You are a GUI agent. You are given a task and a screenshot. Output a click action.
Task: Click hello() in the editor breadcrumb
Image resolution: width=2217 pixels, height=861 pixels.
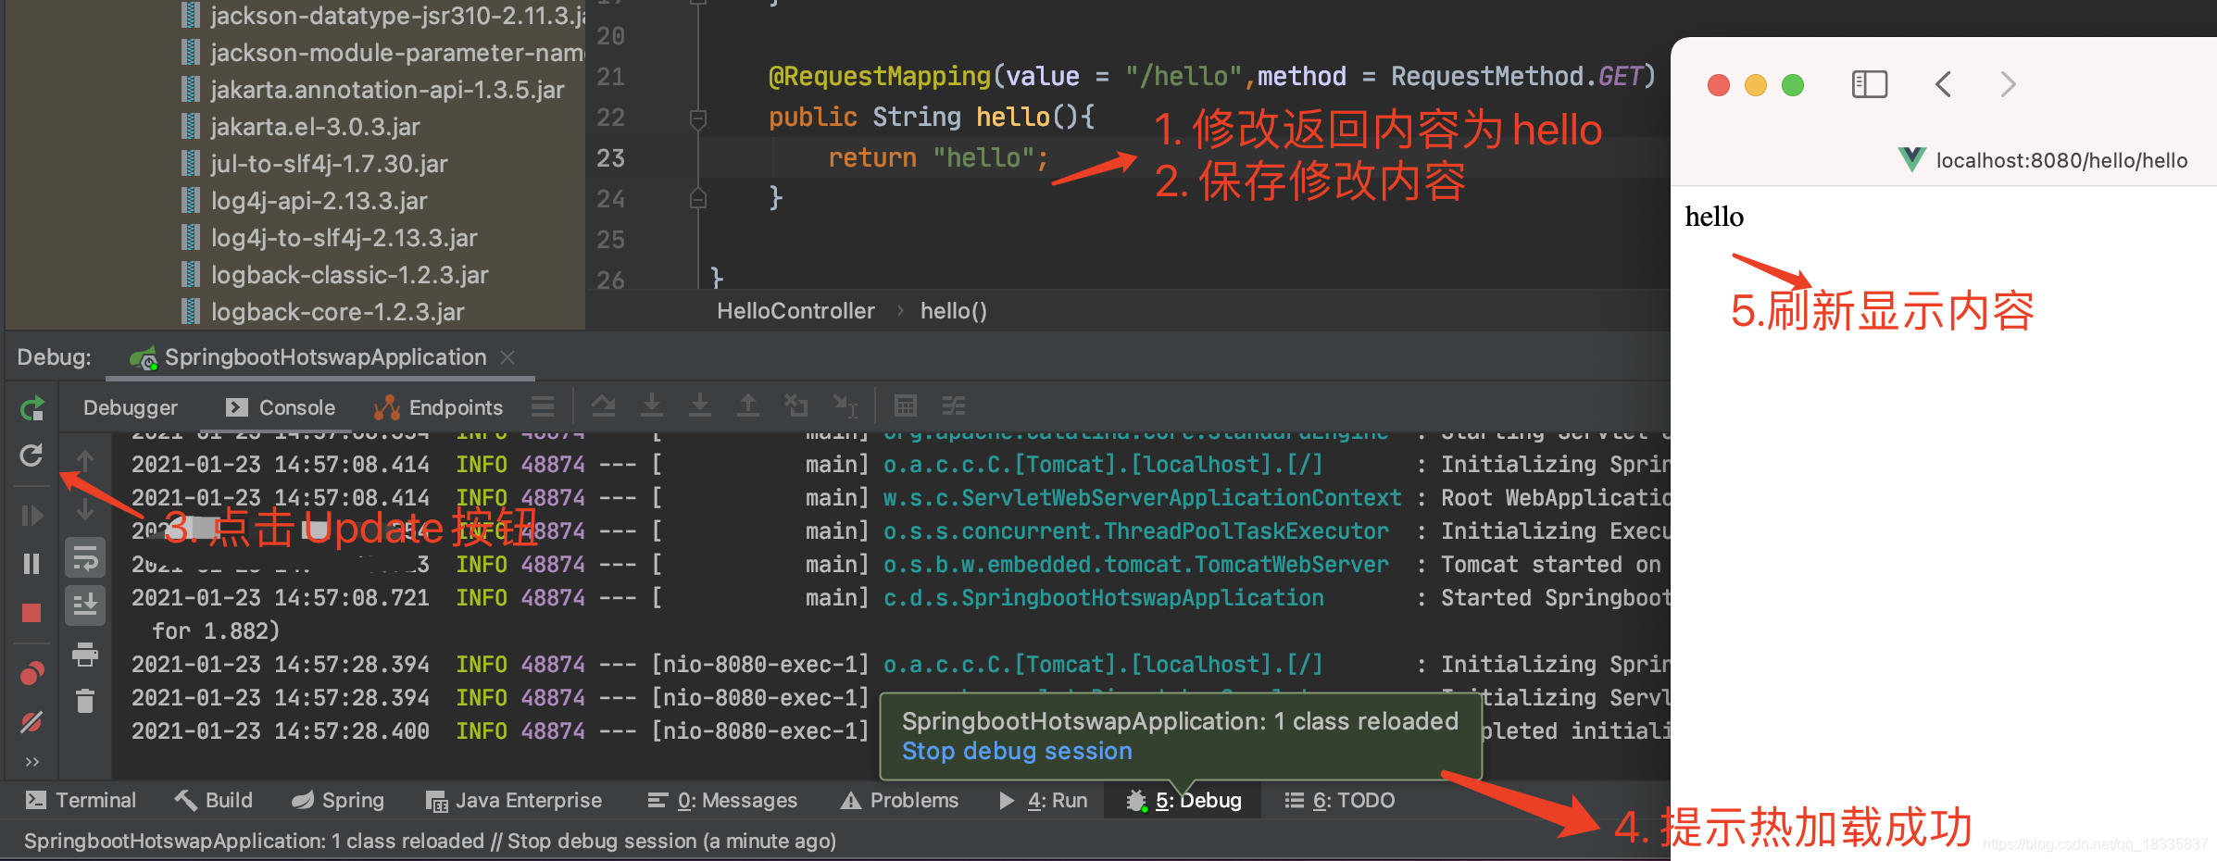point(953,311)
